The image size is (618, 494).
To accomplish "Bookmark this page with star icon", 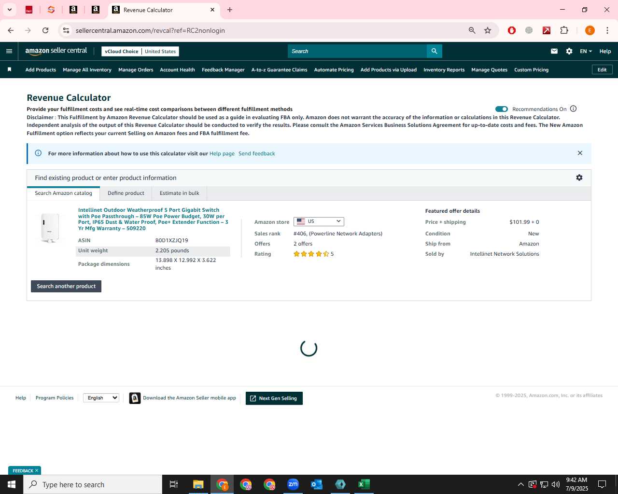I will coord(488,30).
